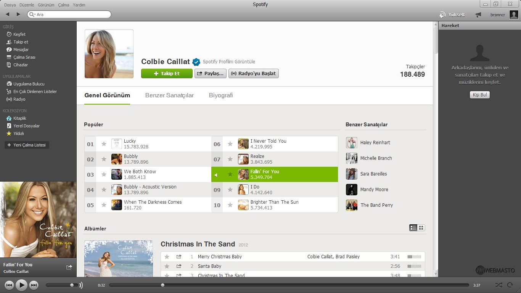Viewport: 521px width, 293px height.
Task: Seek on the track progress bar
Action: tap(289, 285)
